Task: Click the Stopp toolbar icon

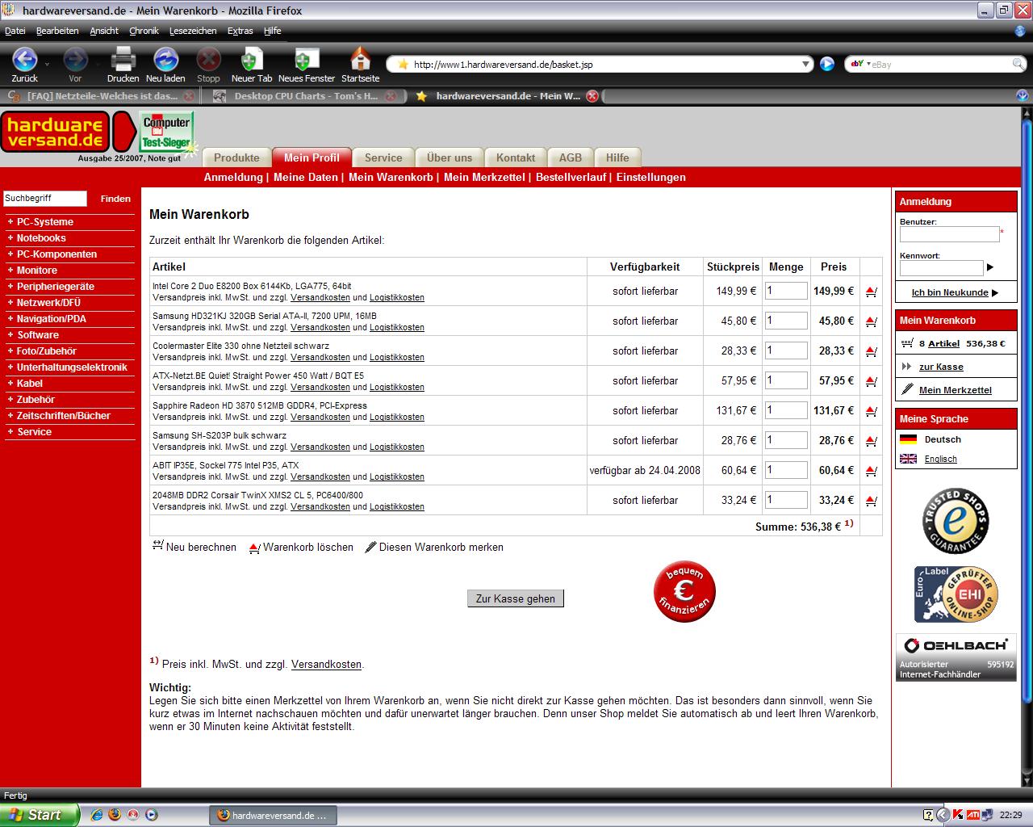Action: point(208,60)
